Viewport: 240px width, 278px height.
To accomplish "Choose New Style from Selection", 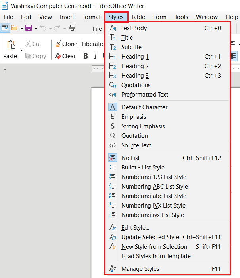I will coord(167,247).
